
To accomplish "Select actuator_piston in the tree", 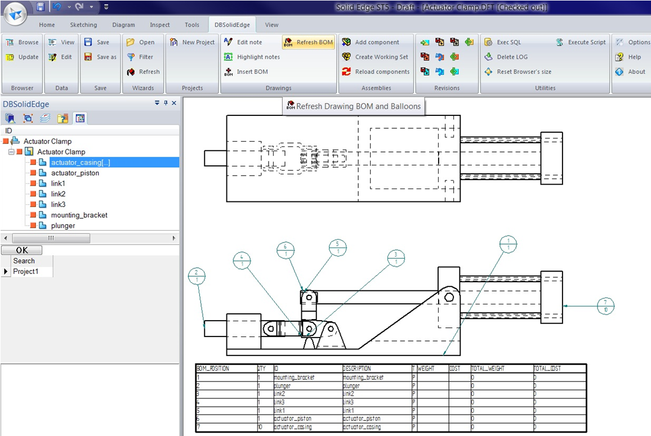I will click(75, 173).
